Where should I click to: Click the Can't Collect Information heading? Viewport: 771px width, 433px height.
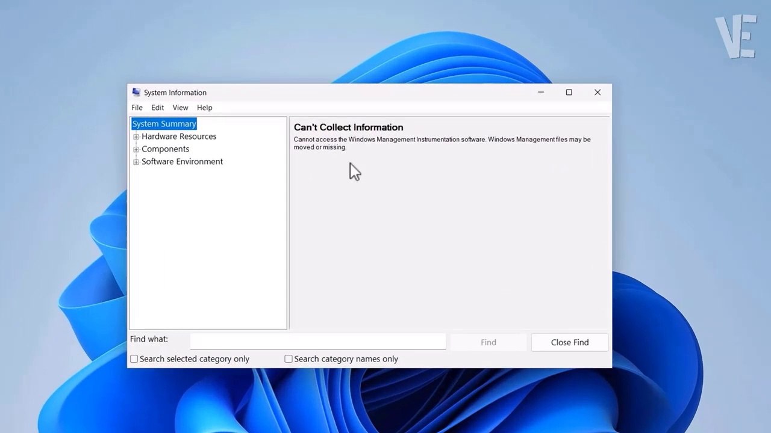[349, 127]
